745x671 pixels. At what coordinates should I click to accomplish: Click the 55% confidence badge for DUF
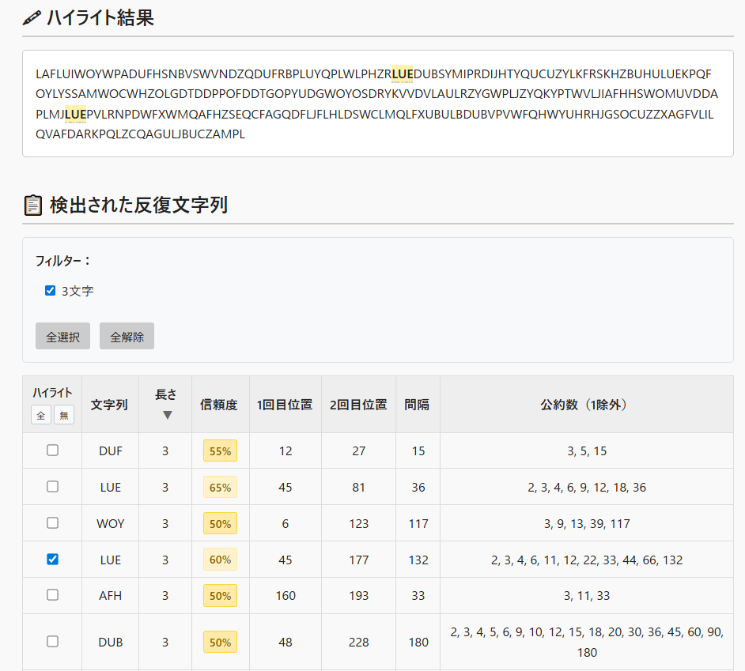click(x=220, y=451)
